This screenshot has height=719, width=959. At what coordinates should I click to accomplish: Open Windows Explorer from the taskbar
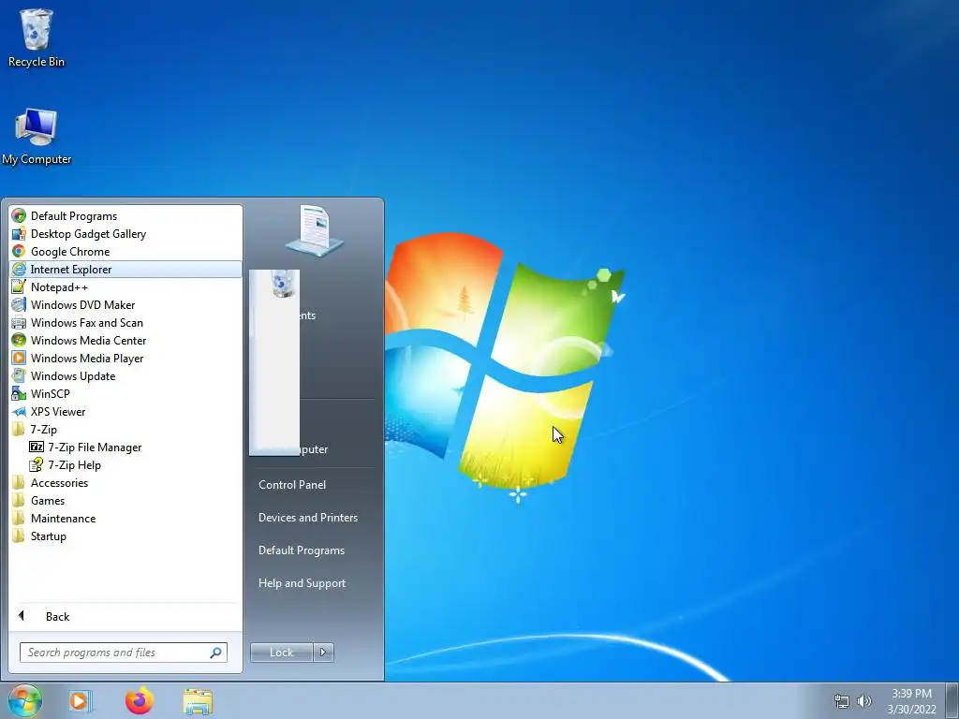pos(198,701)
